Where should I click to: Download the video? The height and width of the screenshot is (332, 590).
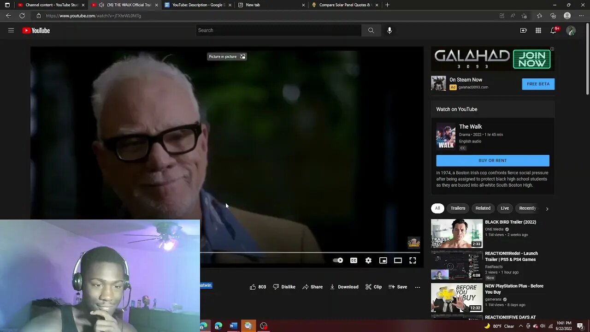(x=344, y=287)
